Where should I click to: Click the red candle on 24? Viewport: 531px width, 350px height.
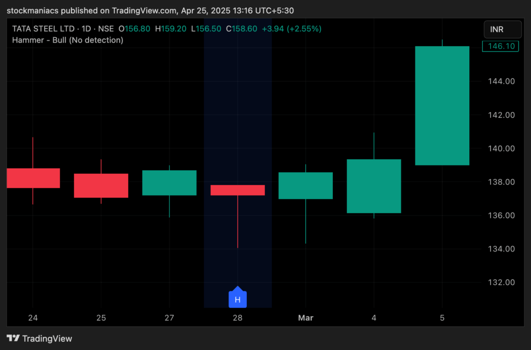(33, 178)
